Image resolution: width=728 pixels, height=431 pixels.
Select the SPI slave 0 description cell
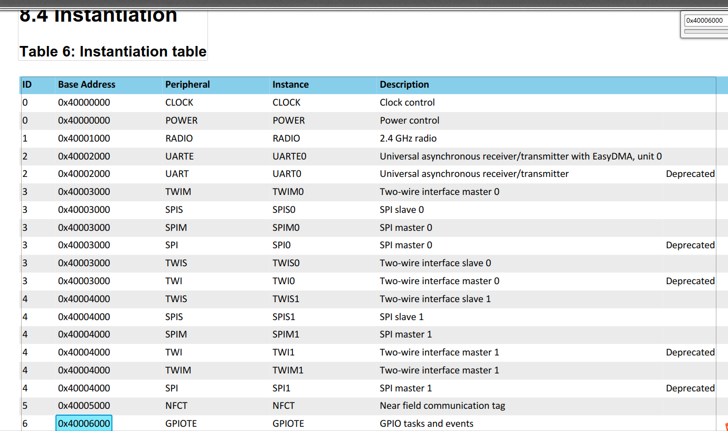pos(402,209)
